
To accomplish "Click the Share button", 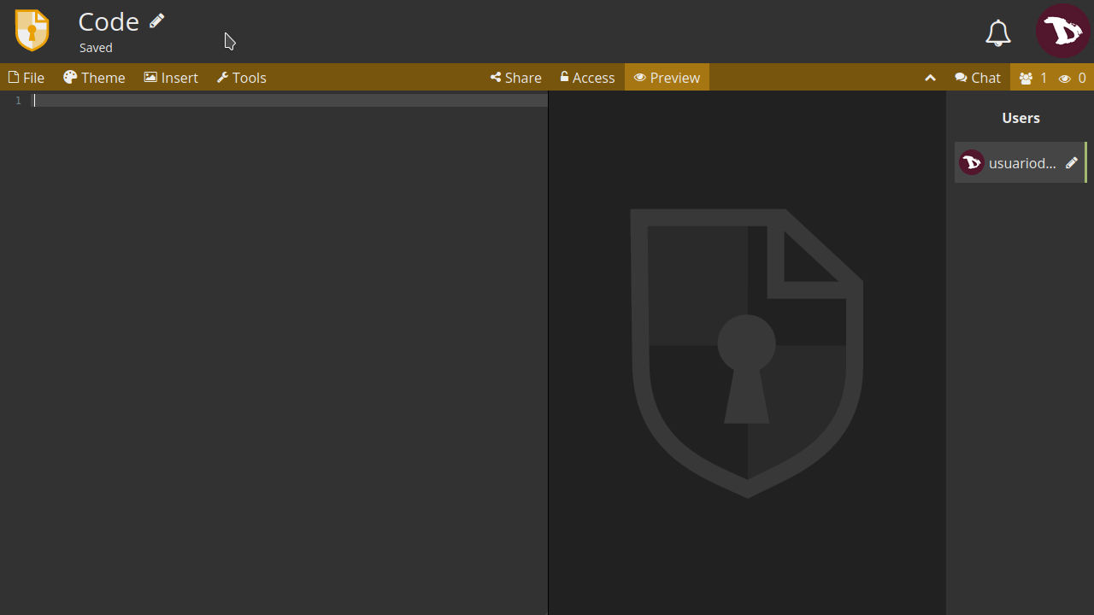I will point(515,78).
